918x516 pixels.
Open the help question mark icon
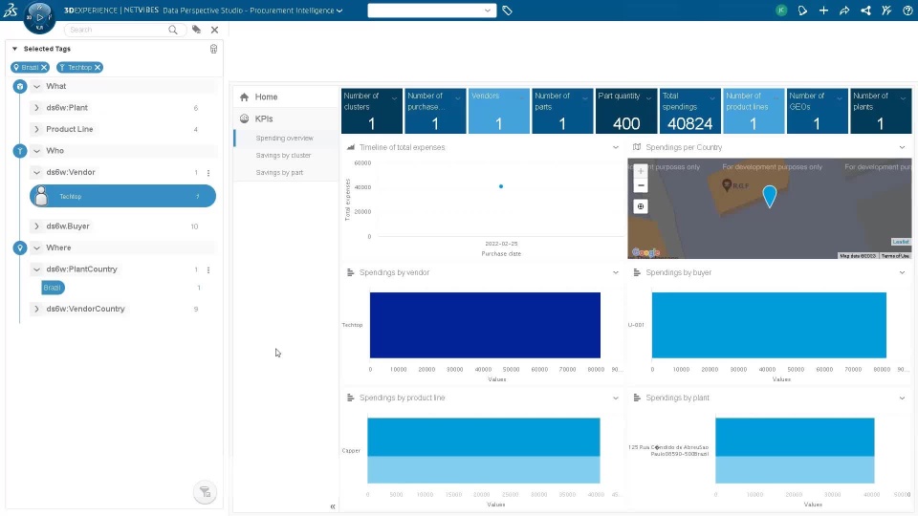point(907,11)
